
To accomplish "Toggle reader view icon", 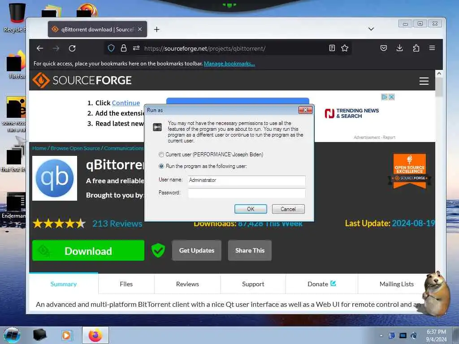I will [x=332, y=48].
